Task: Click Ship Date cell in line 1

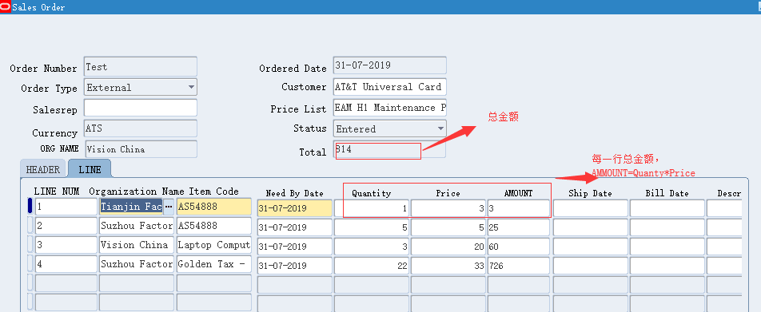Action: pyautogui.click(x=591, y=208)
